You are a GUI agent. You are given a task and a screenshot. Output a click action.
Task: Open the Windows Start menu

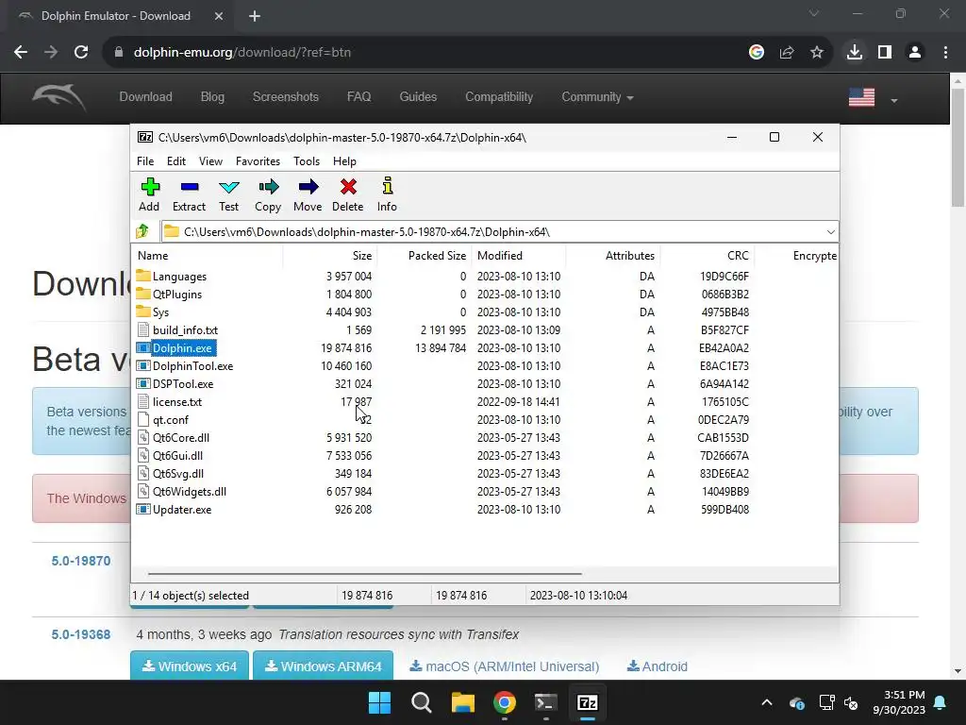point(379,702)
